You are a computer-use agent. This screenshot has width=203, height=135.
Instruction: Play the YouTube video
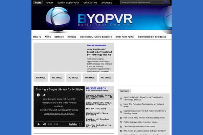tap(39, 124)
